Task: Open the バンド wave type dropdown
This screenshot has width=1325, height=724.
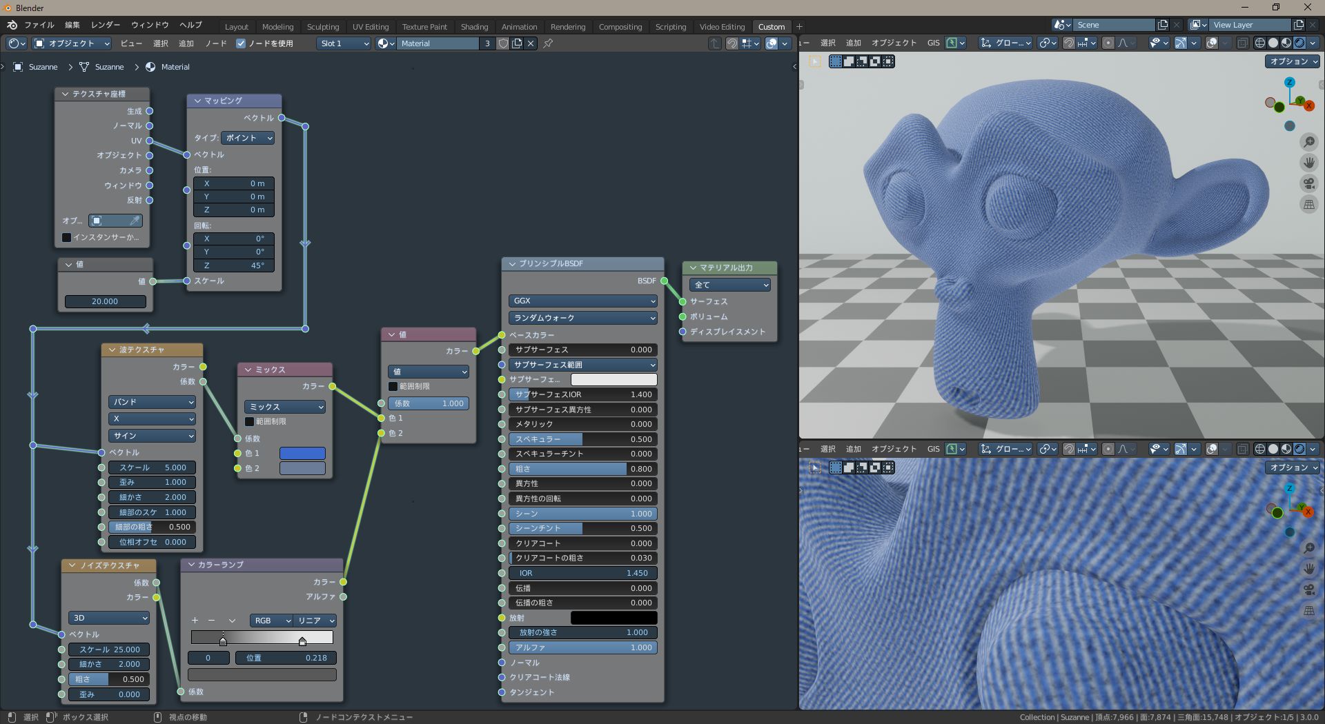Action: pos(152,402)
